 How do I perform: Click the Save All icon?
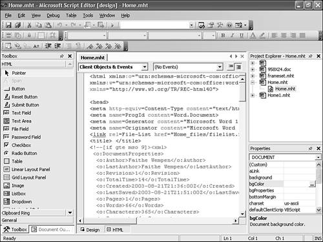tap(18, 25)
